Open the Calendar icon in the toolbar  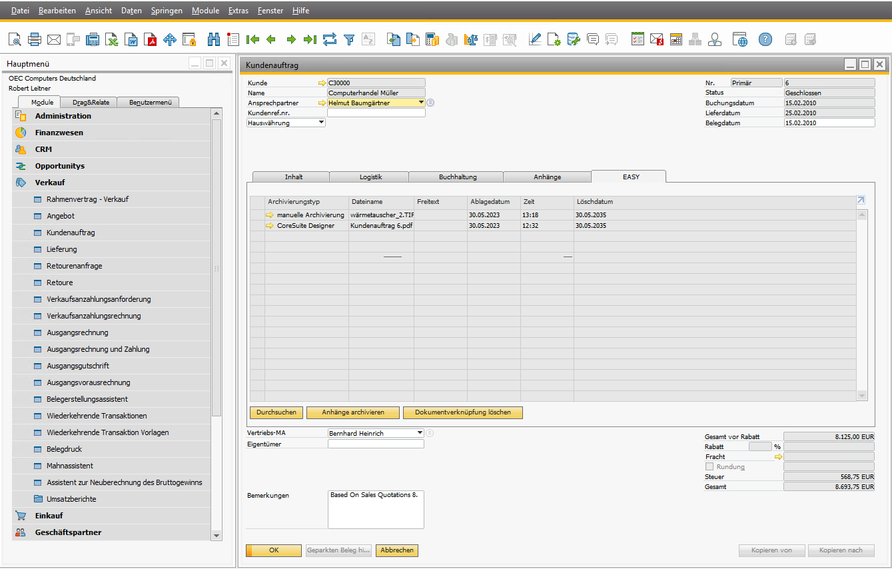pyautogui.click(x=675, y=40)
